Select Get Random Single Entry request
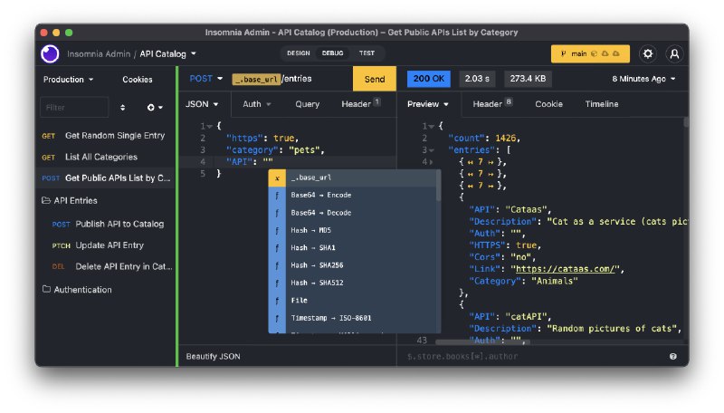Screen dimensions: 724x413 click(106, 135)
